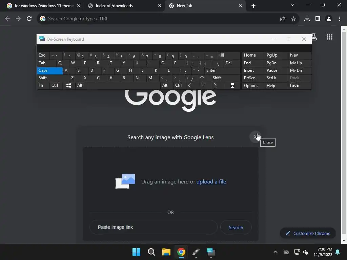Open taskbar Search magnifier
347x260 pixels.
pyautogui.click(x=151, y=252)
